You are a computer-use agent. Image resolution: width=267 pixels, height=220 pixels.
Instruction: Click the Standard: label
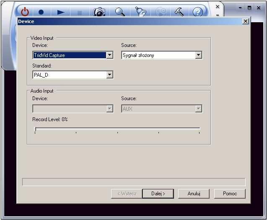42,66
